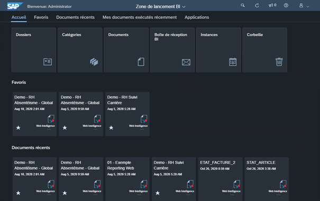
Task: Click the calendar icon on the Instances tile
Action: (x=233, y=62)
